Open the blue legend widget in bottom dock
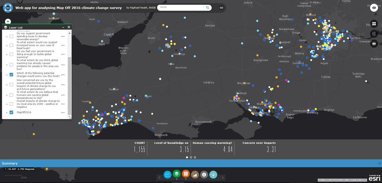This screenshot has width=382, height=183. [168, 174]
